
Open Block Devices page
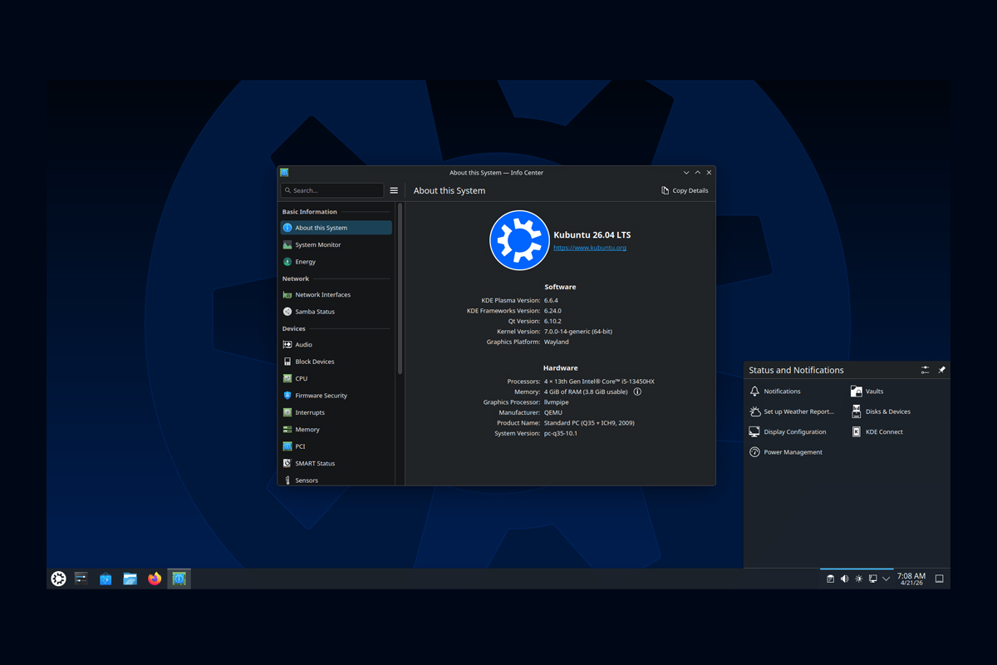click(x=336, y=362)
